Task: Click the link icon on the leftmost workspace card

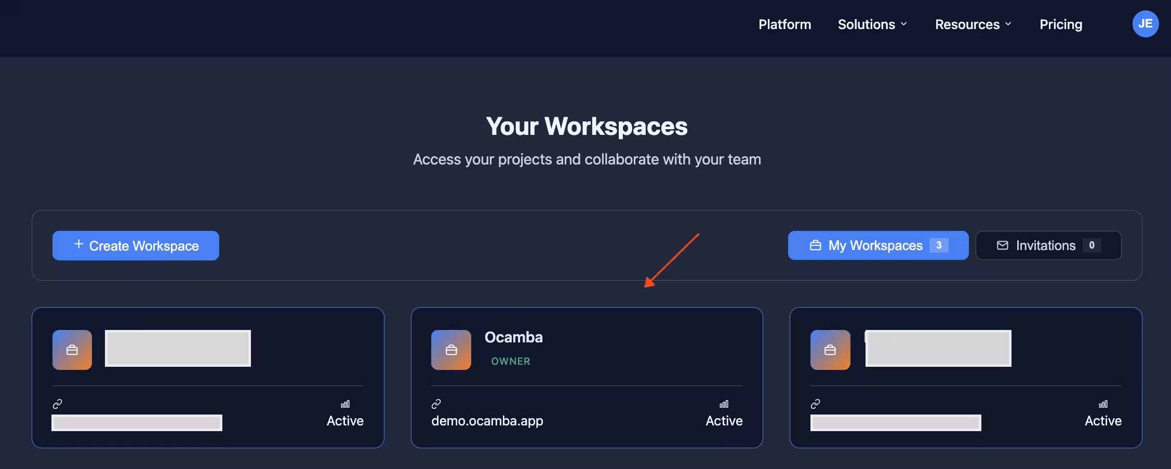Action: tap(57, 404)
